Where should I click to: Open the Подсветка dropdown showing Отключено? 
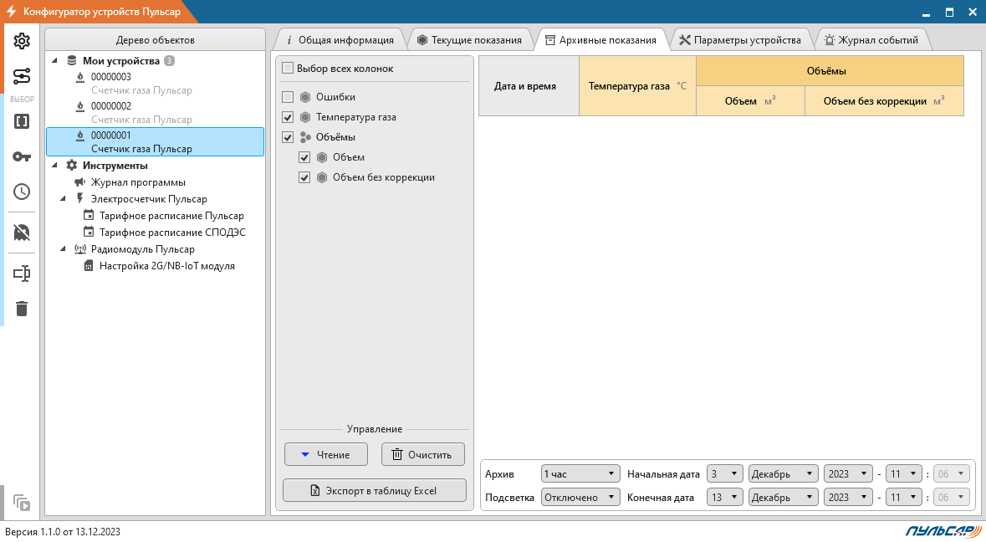(580, 498)
